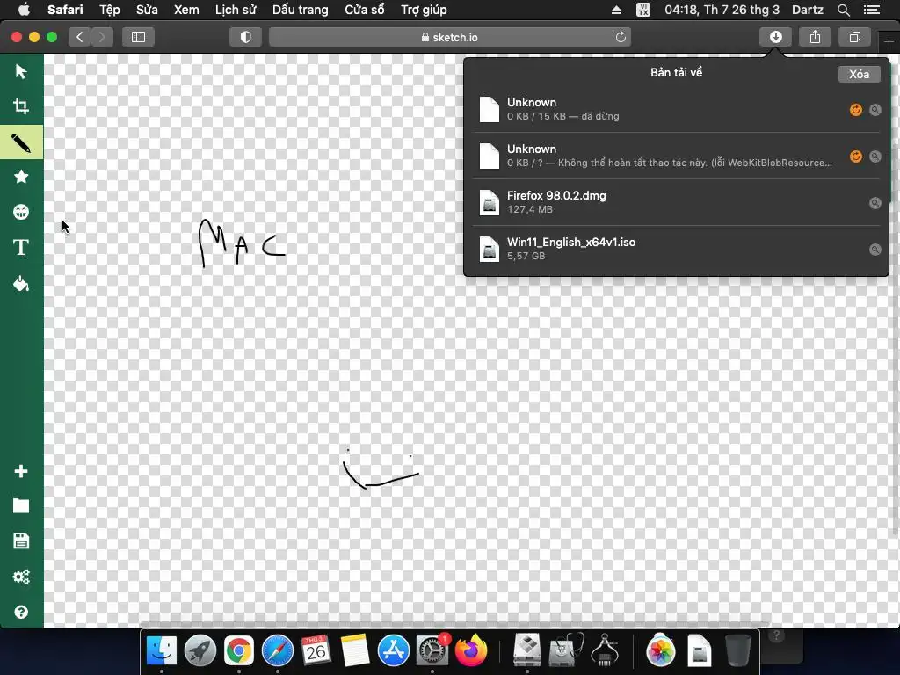
Task: Select the Text tool
Action: coord(21,247)
